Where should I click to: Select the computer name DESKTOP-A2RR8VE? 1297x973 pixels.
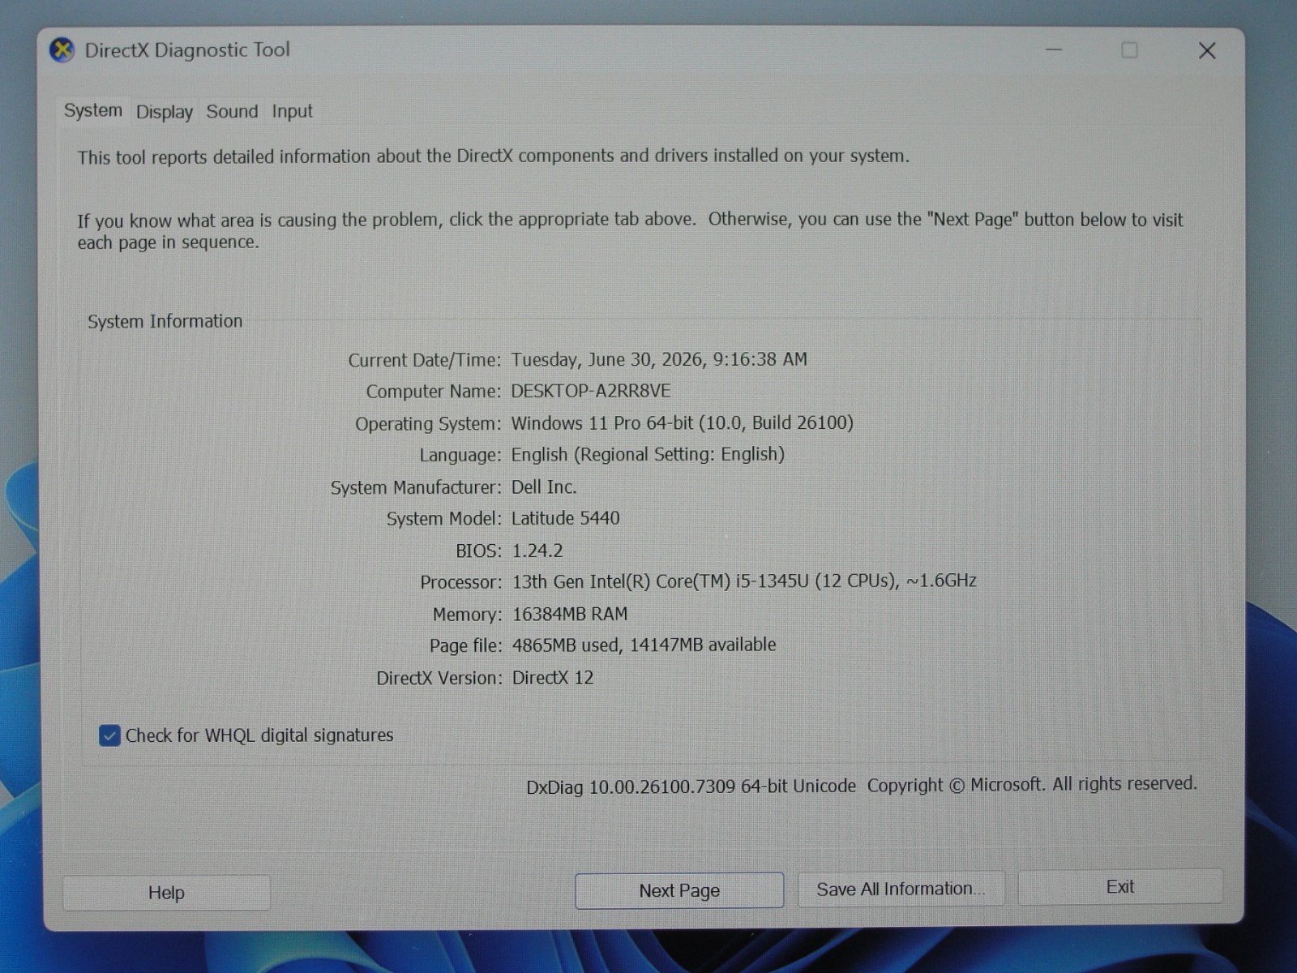point(591,391)
